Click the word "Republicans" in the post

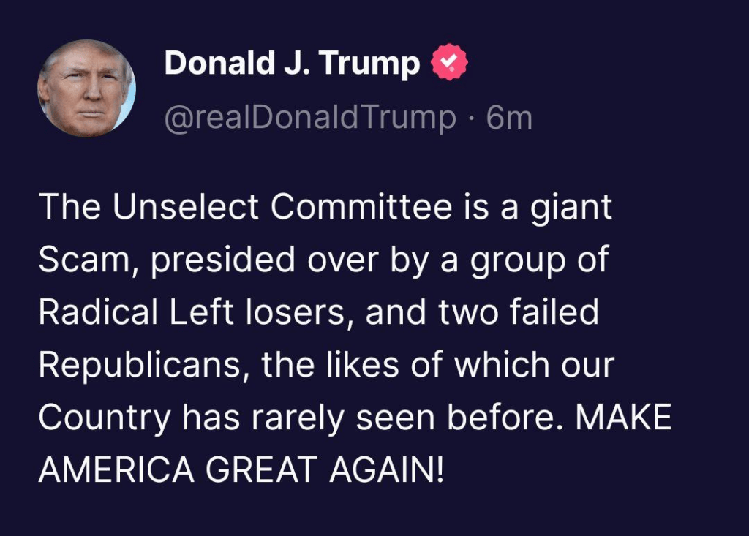click(x=138, y=365)
